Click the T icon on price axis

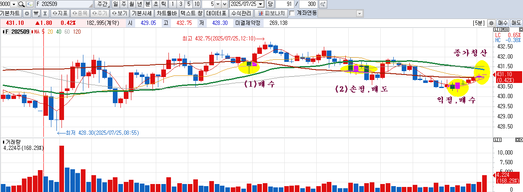[499, 29]
